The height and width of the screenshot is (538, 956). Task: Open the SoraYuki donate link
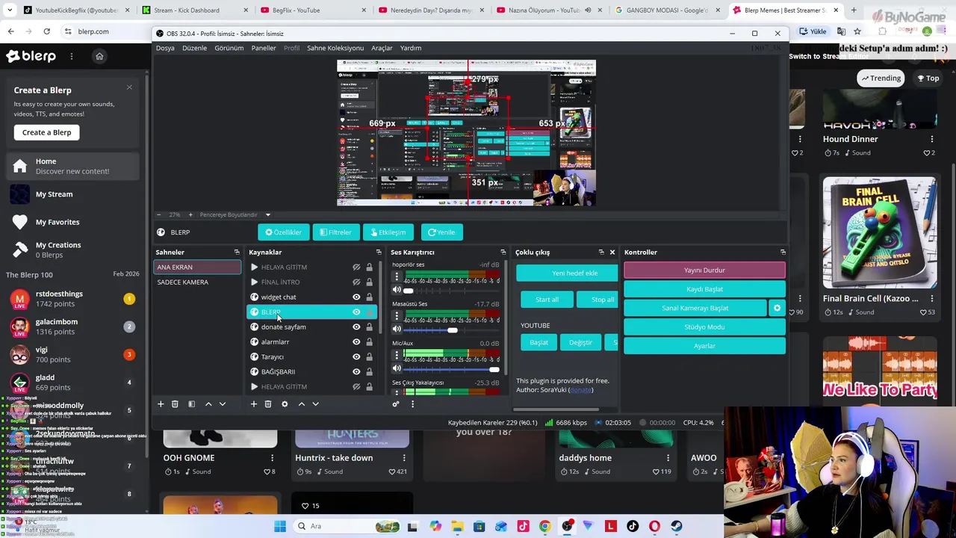click(580, 390)
